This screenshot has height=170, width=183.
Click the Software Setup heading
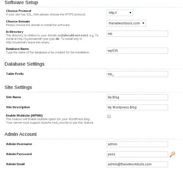point(21,2)
